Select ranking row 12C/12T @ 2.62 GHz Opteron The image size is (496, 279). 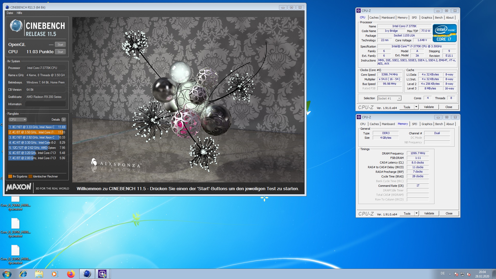pyautogui.click(x=37, y=148)
